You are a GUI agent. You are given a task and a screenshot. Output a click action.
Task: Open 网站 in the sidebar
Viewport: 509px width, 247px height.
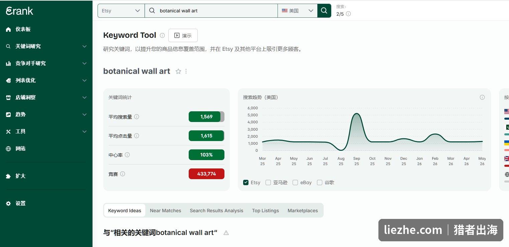click(x=20, y=149)
